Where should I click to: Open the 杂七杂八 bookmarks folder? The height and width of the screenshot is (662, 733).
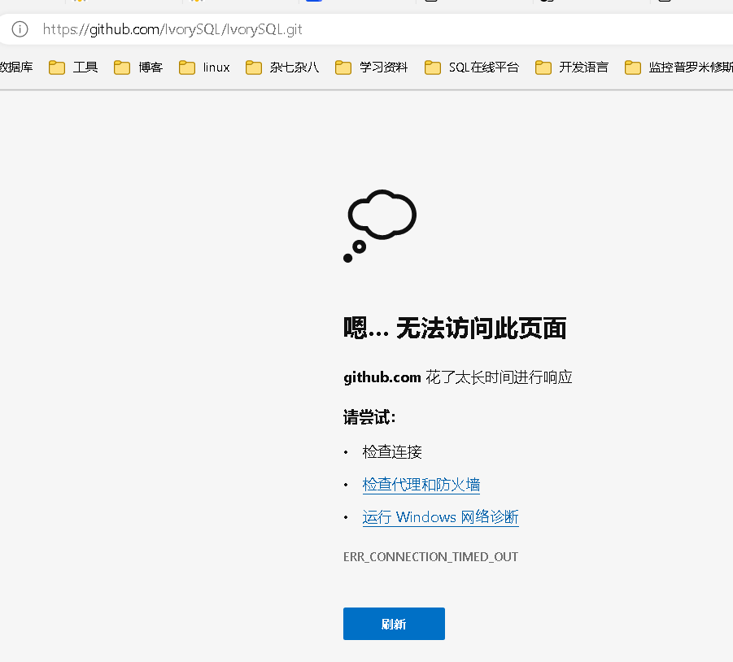coord(282,68)
